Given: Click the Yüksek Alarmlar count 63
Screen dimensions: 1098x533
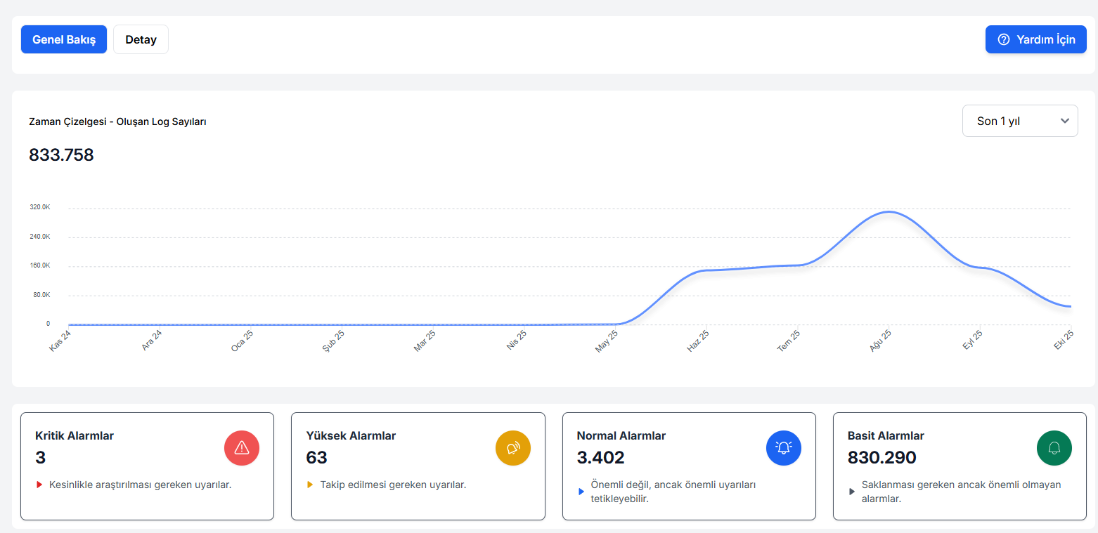Looking at the screenshot, I should pos(316,458).
